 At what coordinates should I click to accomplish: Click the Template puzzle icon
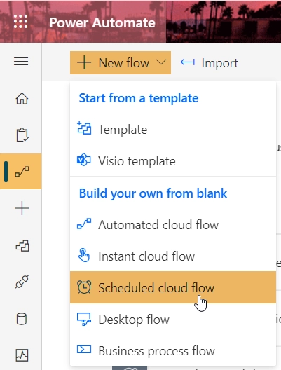(x=84, y=128)
